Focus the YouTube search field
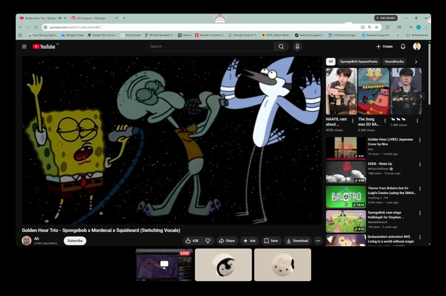 210,46
